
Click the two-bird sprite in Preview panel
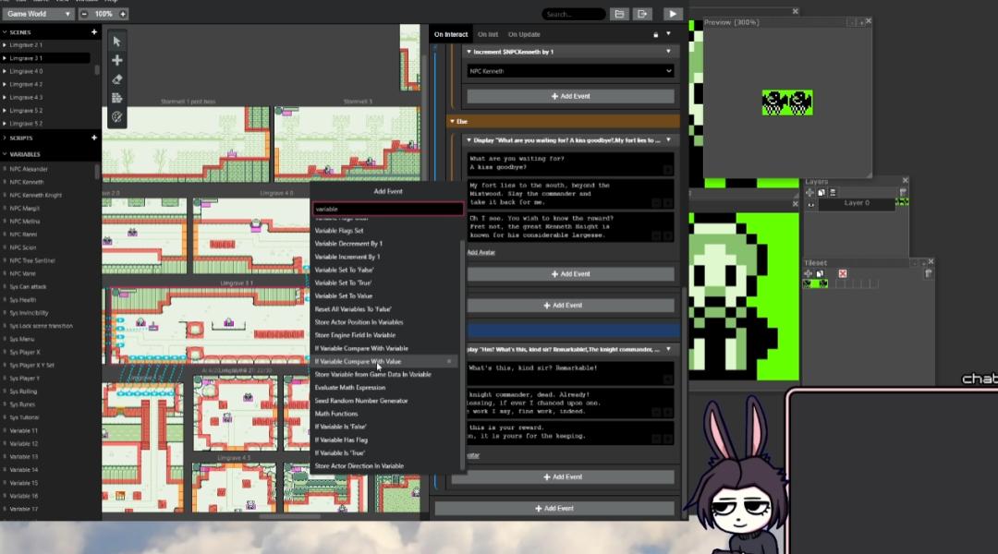787,102
